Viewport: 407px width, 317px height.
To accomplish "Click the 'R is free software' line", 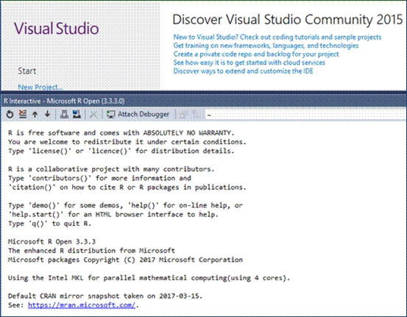I will click(121, 133).
